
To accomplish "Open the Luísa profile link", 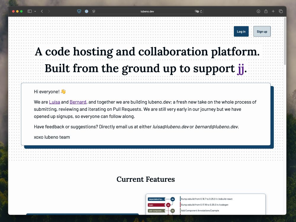I will (x=54, y=102).
